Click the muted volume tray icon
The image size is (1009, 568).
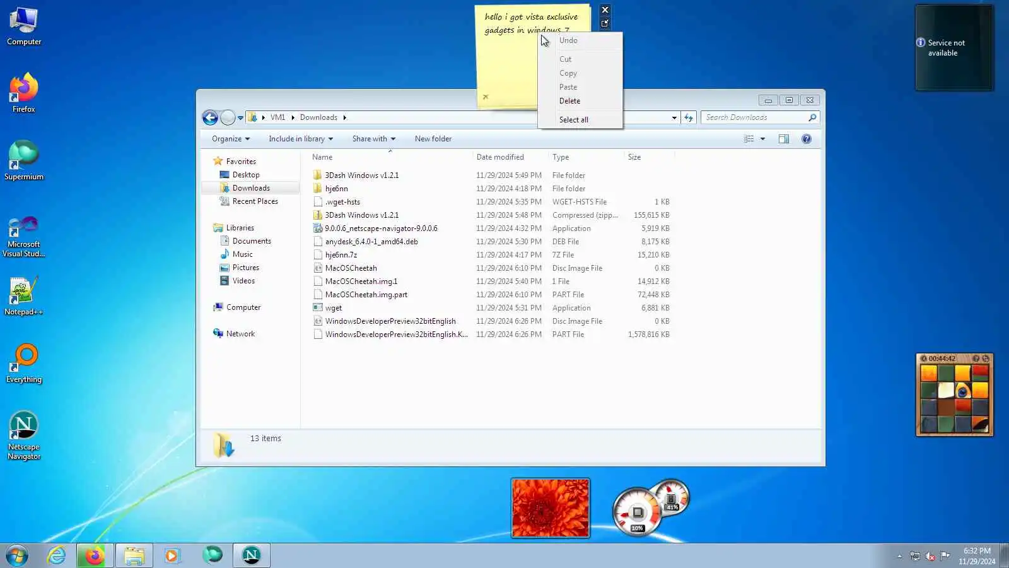click(930, 556)
